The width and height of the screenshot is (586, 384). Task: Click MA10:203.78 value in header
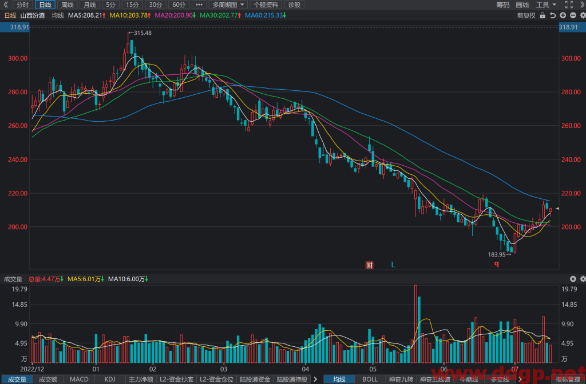point(130,15)
